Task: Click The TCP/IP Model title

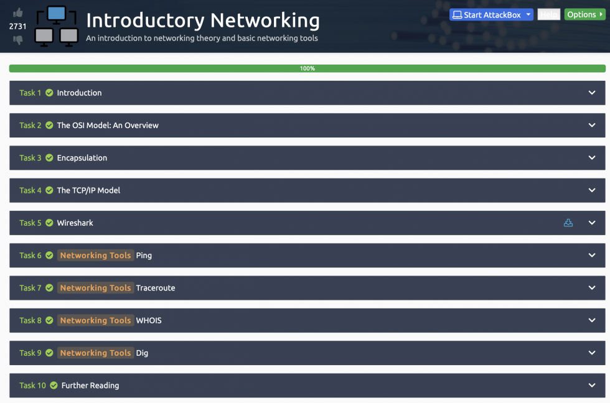Action: tap(88, 190)
